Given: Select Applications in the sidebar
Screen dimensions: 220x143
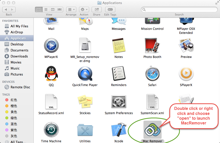Looking at the screenshot, I should pos(17,38).
